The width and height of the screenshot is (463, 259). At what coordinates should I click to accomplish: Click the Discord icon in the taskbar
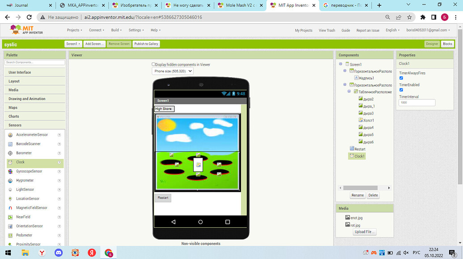tap(58, 253)
